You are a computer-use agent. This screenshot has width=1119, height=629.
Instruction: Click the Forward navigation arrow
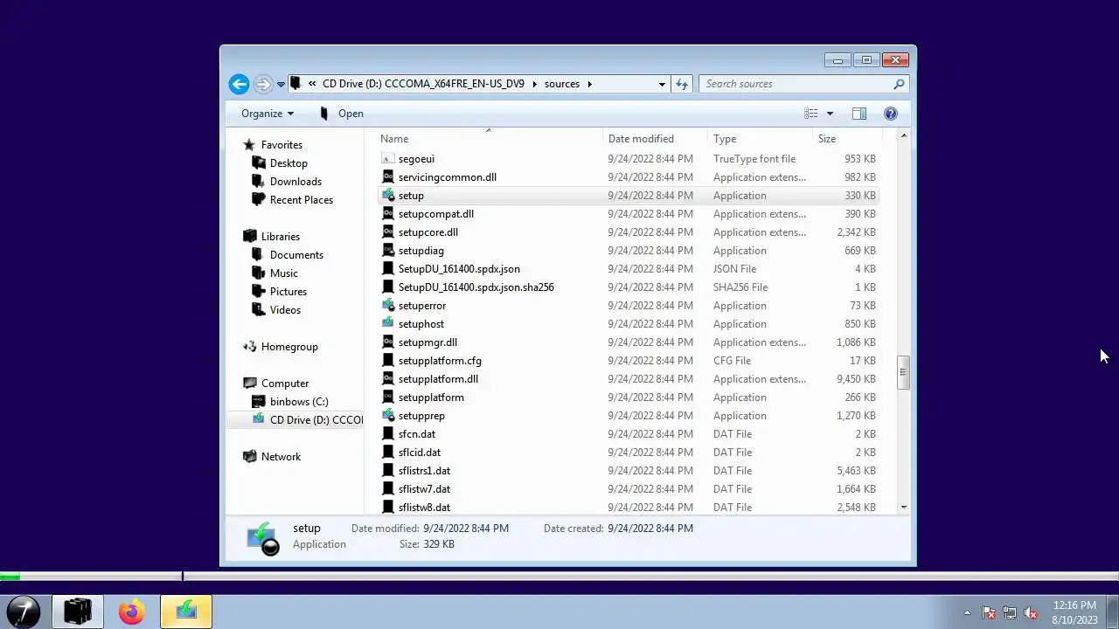click(263, 84)
